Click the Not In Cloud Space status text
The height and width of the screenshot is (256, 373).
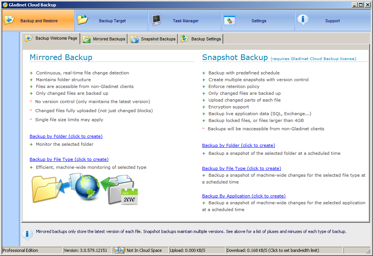144,250
